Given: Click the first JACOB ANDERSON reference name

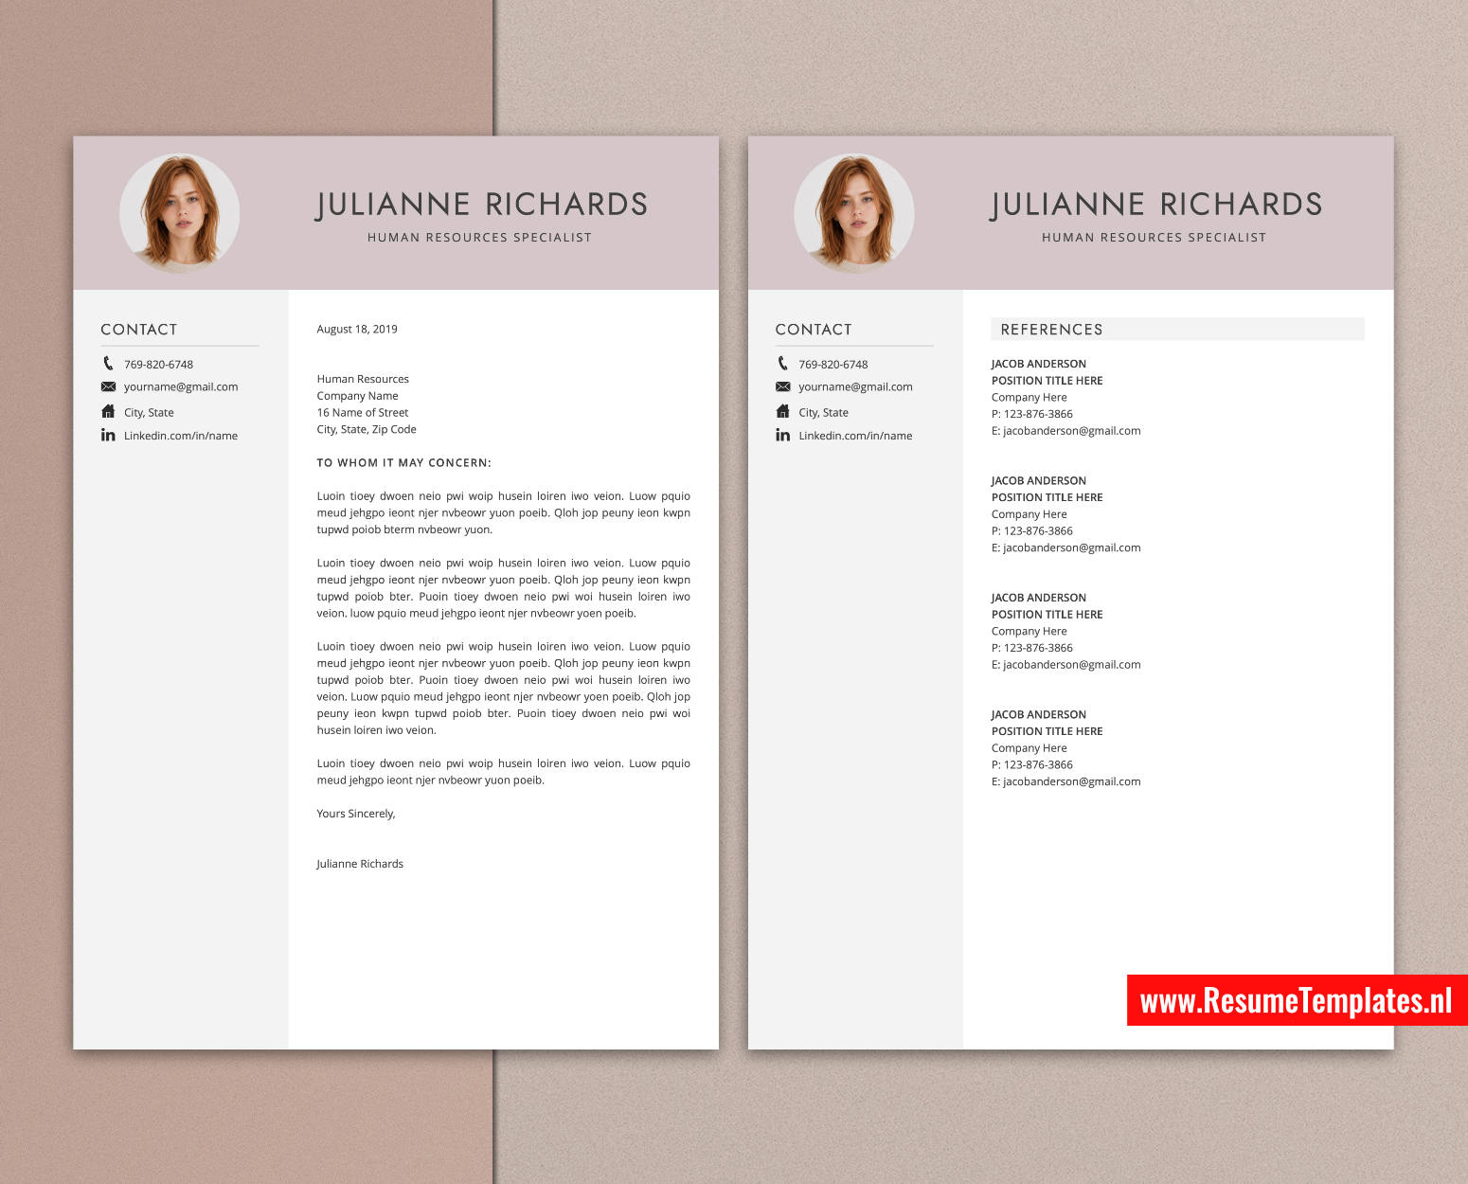Looking at the screenshot, I should (x=1039, y=364).
